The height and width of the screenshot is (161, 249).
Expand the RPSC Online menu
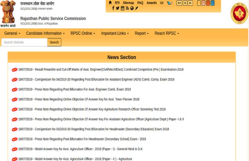[83, 33]
